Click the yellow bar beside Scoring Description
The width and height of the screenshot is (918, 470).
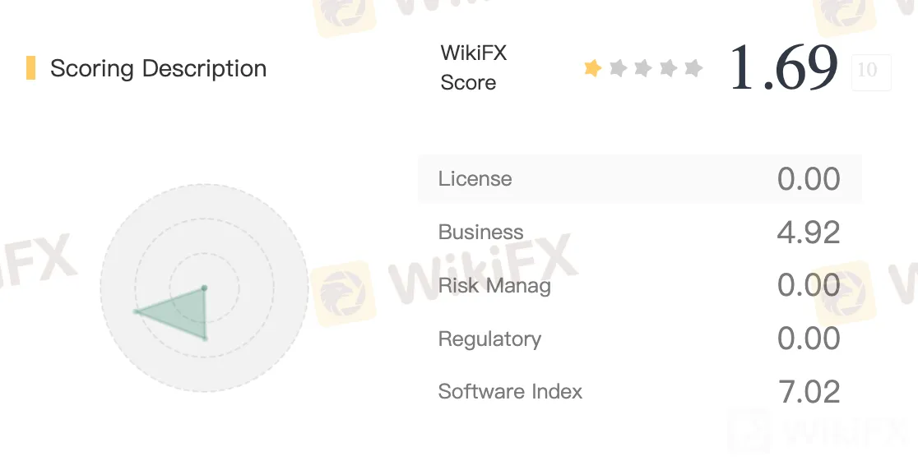pyautogui.click(x=31, y=68)
